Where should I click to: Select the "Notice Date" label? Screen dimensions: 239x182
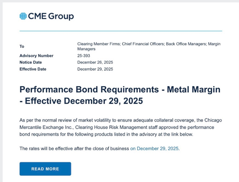tap(30, 62)
